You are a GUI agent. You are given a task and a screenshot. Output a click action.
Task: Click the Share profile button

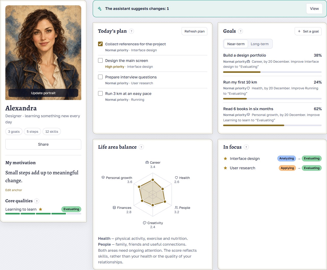tap(43, 144)
